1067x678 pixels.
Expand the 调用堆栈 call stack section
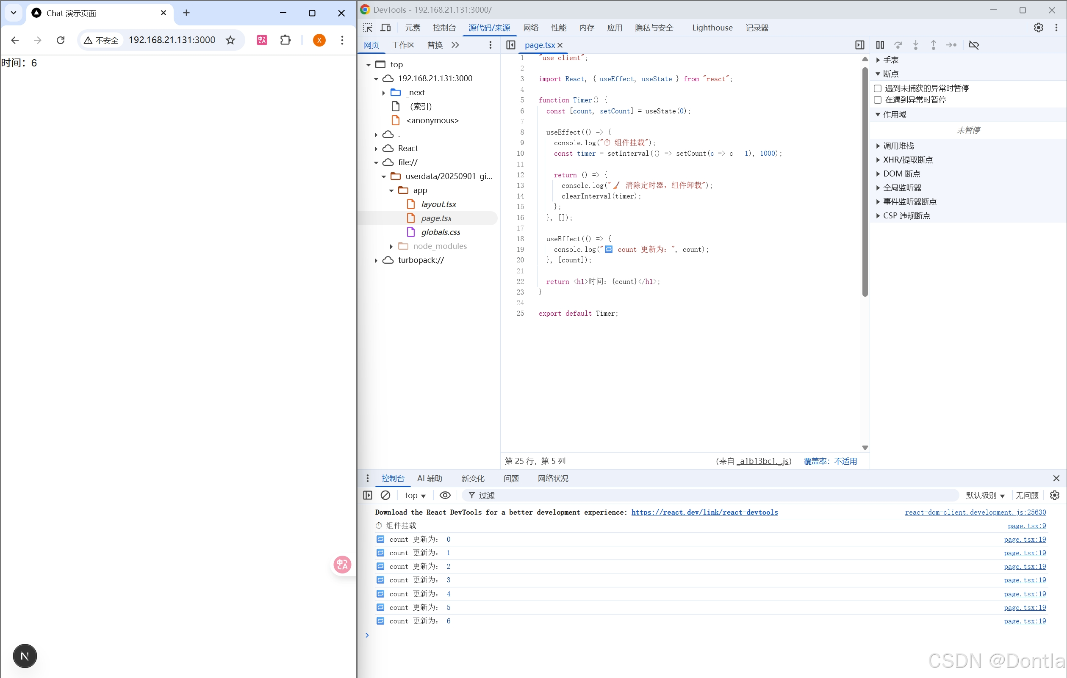898,146
